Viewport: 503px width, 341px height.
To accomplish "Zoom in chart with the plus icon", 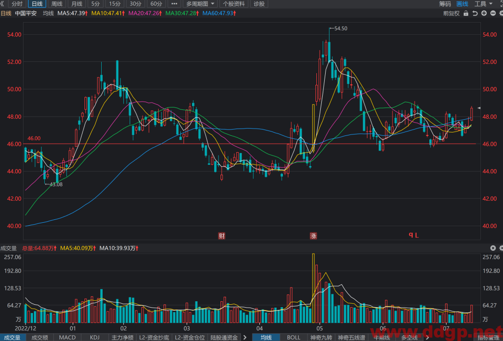I will click(x=484, y=13).
